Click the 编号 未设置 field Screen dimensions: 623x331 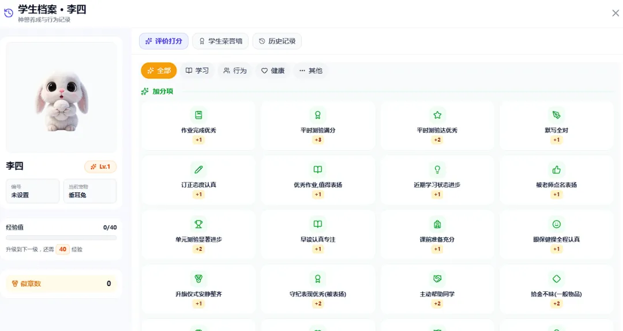coord(32,191)
